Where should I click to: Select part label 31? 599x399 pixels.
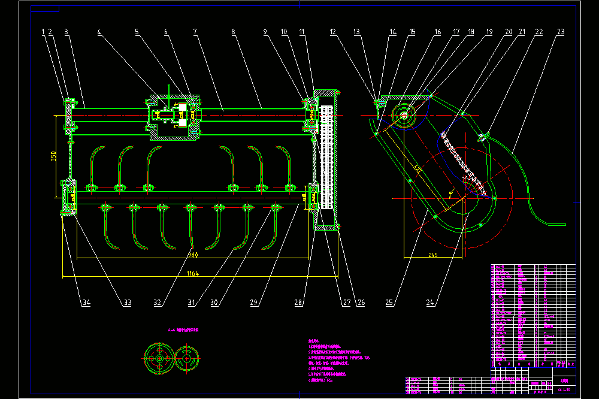192,303
